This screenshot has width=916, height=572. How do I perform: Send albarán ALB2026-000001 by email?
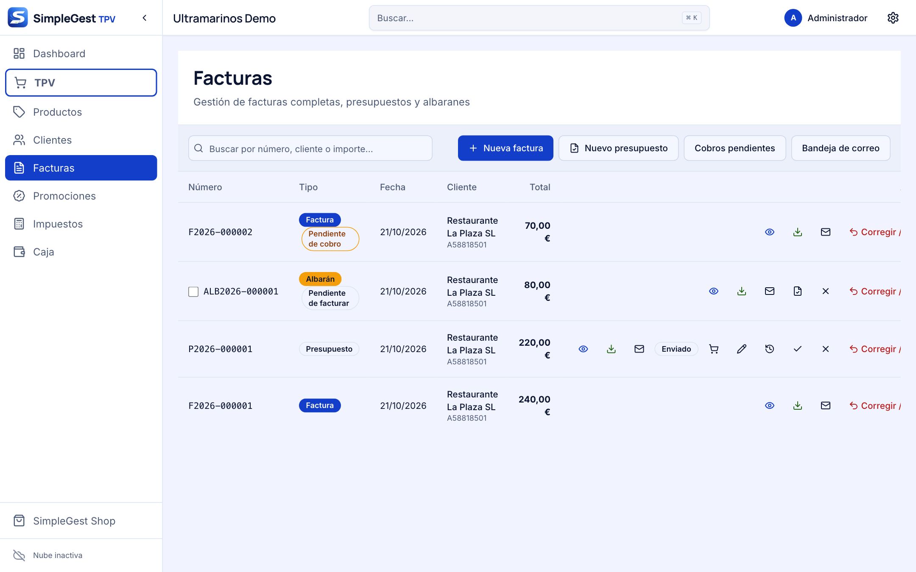click(x=770, y=291)
